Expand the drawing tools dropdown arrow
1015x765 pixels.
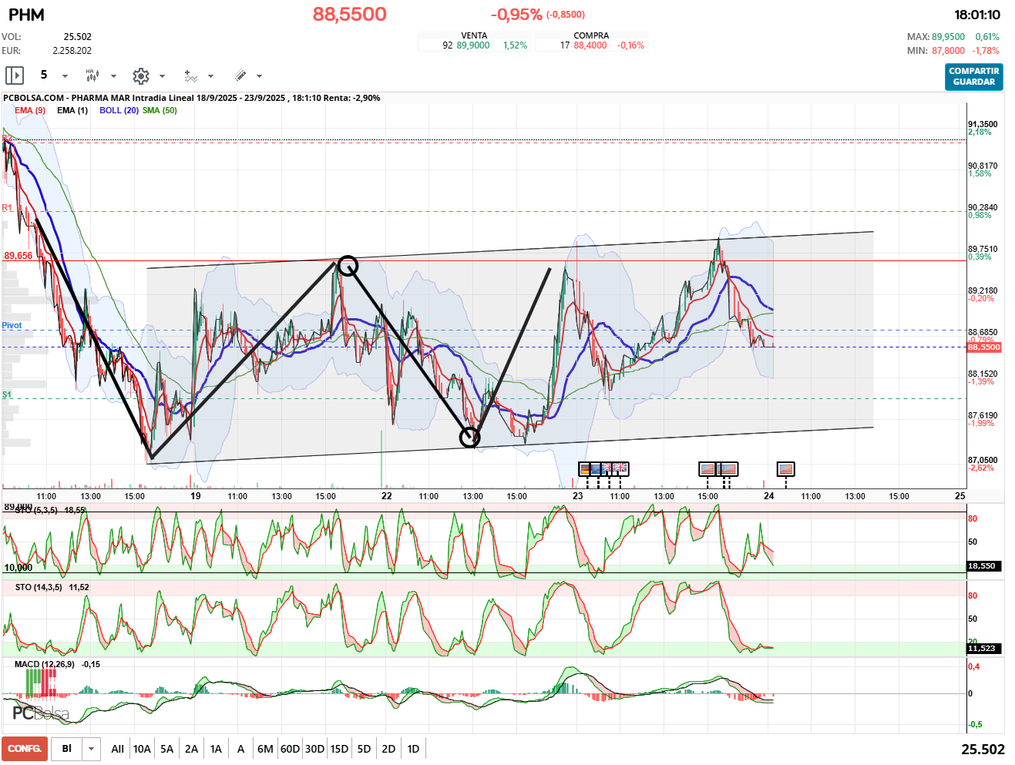pos(259,75)
